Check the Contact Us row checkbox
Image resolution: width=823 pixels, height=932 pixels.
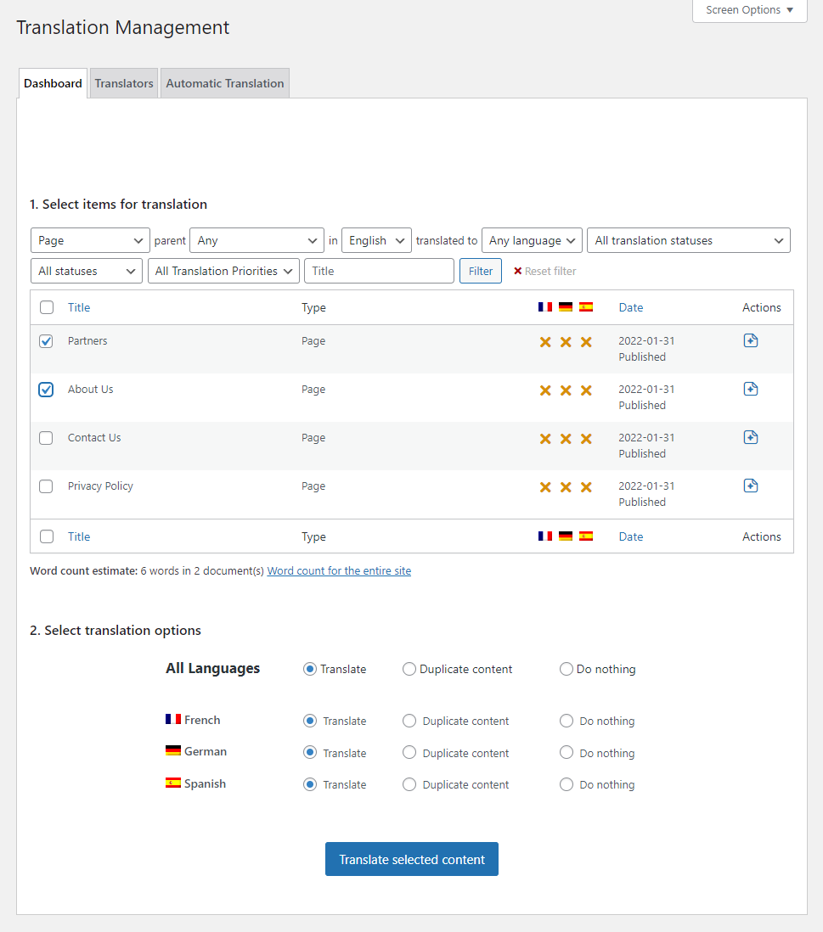coord(46,438)
